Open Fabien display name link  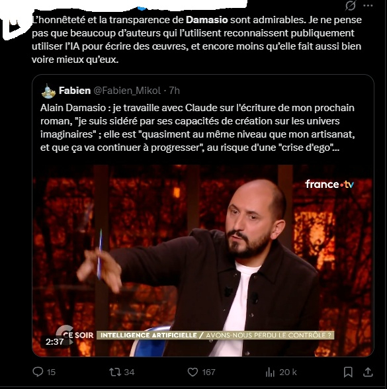(75, 91)
